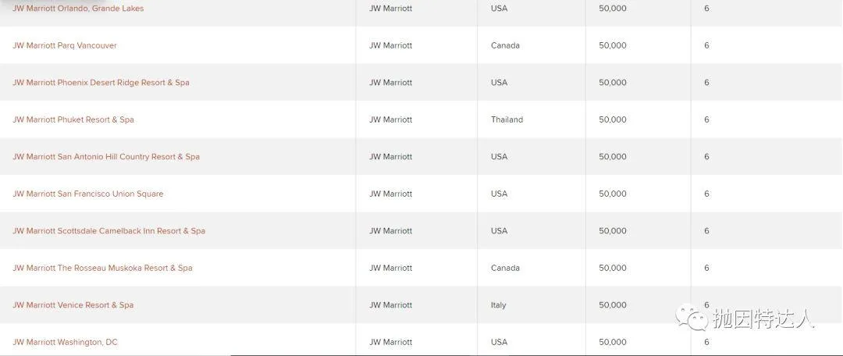This screenshot has height=356, width=843.
Task: Click Canada cell in Rosseau Muskoka row
Action: point(505,269)
